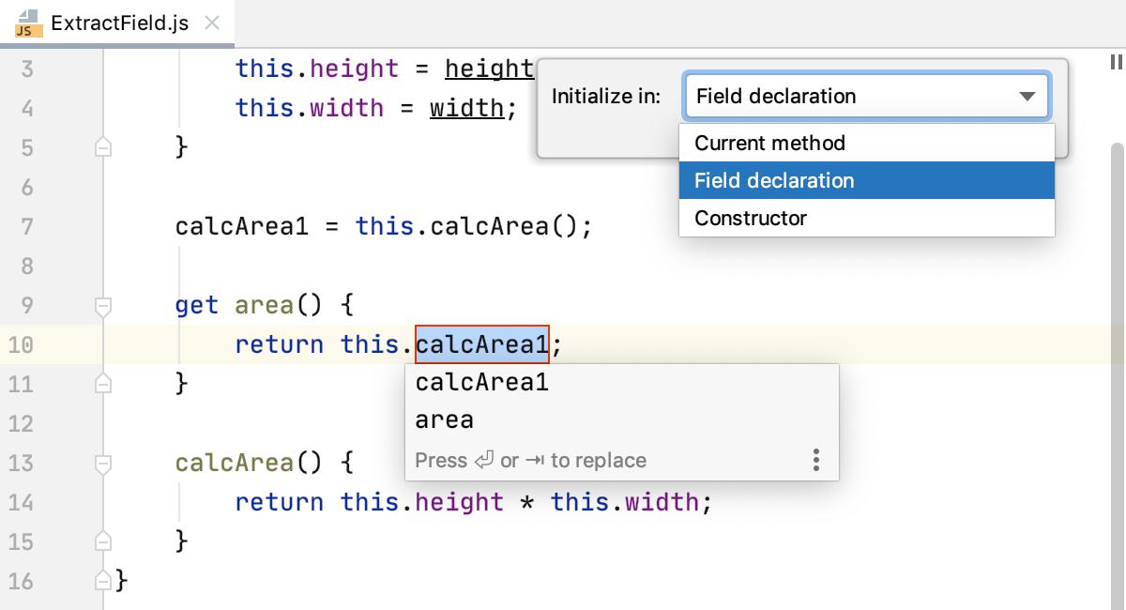Choose the calcArea1 name suggestion
The image size is (1126, 610).
[481, 382]
